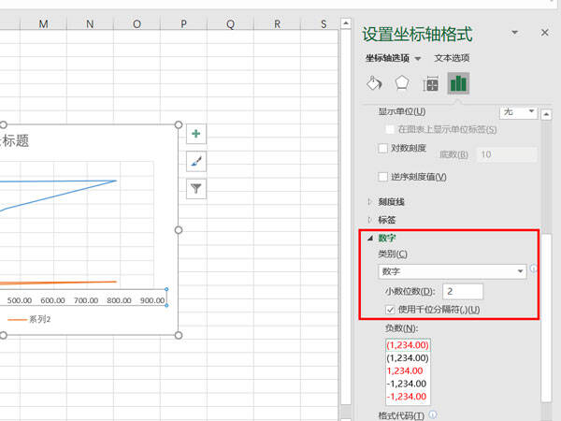Open the 显示单位 dropdown
Viewport: 561px width, 421px height.
(x=518, y=112)
